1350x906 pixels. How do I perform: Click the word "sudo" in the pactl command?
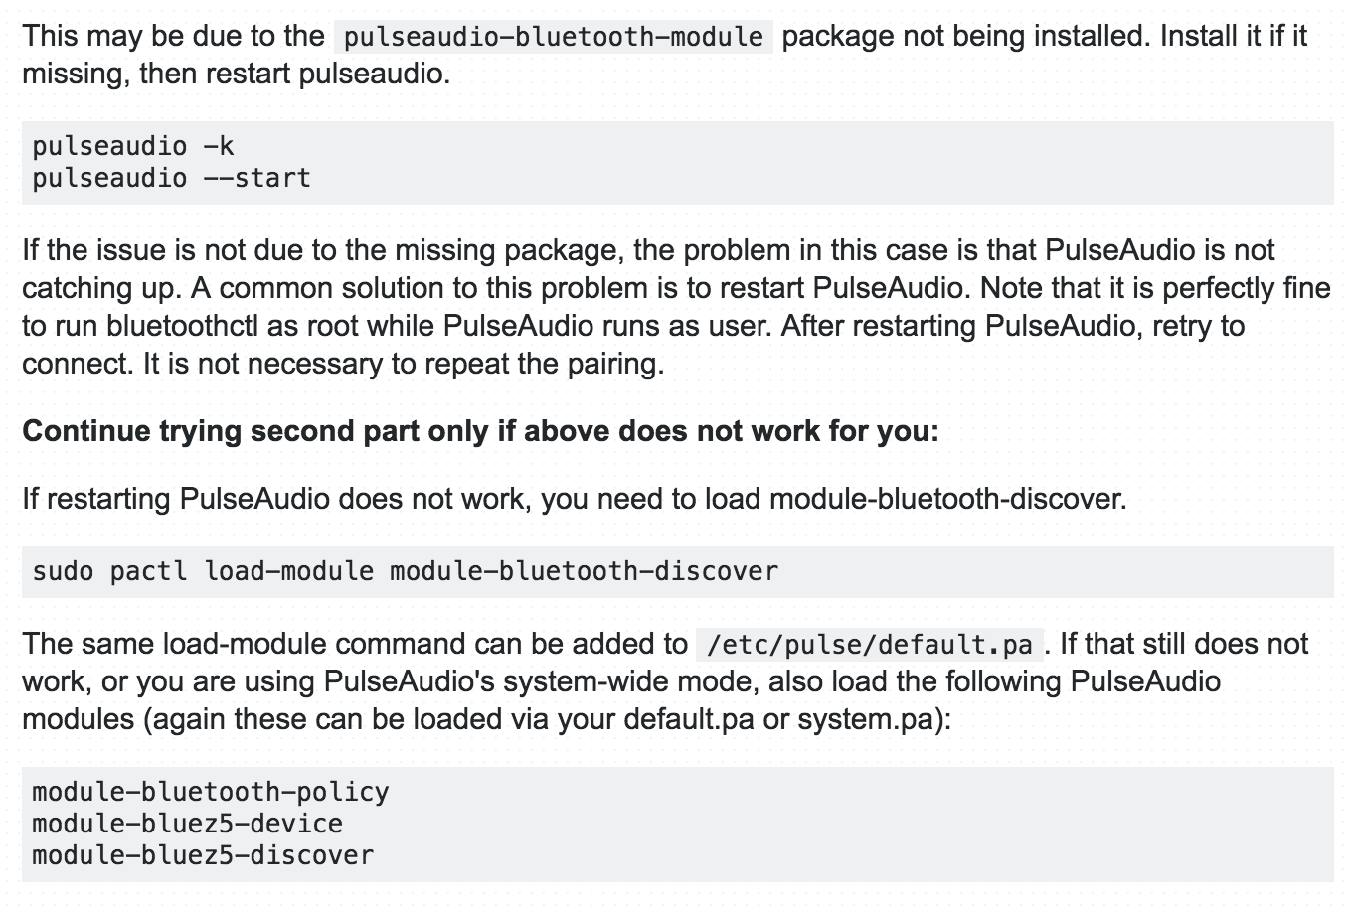coord(64,572)
